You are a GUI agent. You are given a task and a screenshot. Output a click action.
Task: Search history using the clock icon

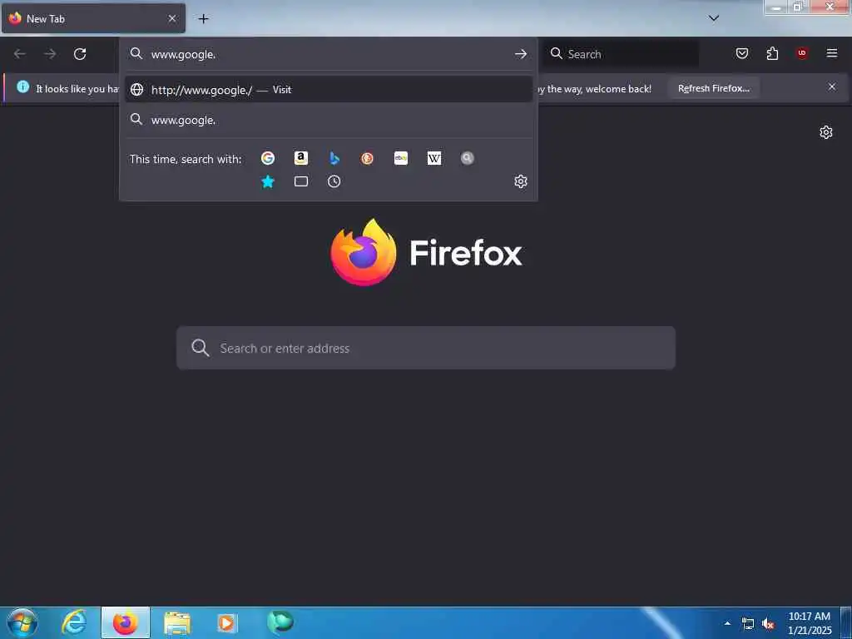(x=334, y=181)
